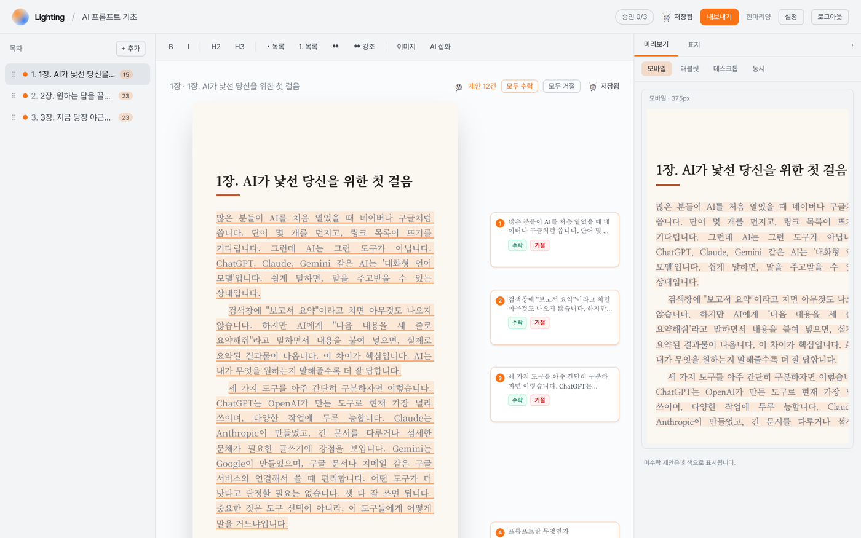Click the editor heading 1장. AI가 낯선 당신을 위한 첫 걸음
Screen dimensions: 861x538
(314, 181)
